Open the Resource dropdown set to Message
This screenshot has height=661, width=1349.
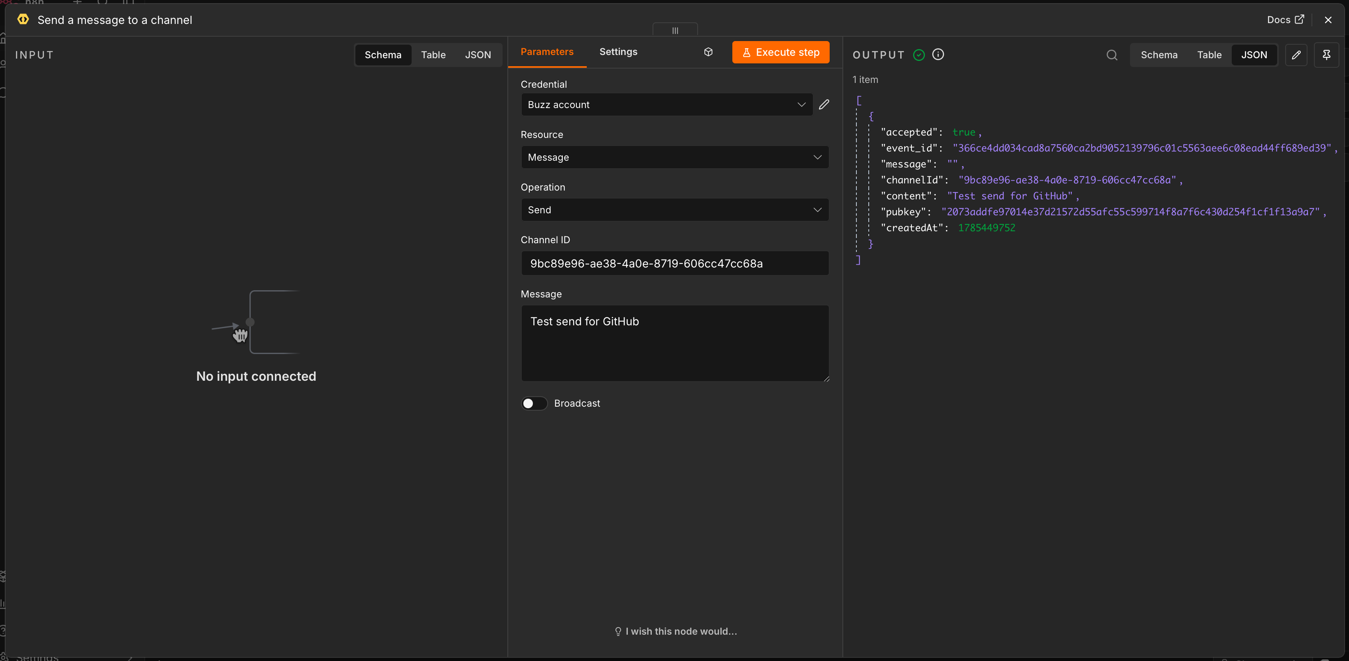pos(674,157)
